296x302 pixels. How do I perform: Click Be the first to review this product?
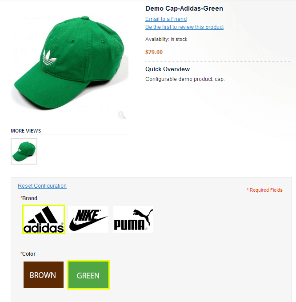tap(184, 27)
